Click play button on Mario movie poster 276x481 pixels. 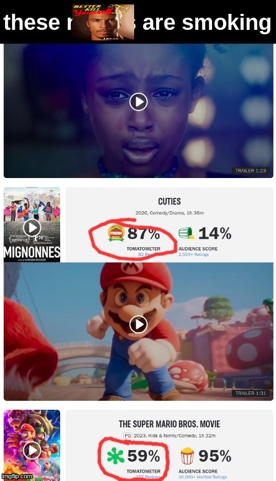pos(32,450)
